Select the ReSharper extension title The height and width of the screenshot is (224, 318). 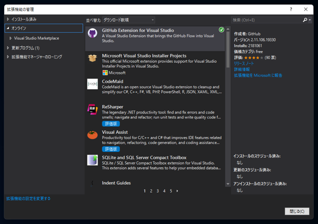pyautogui.click(x=112, y=107)
